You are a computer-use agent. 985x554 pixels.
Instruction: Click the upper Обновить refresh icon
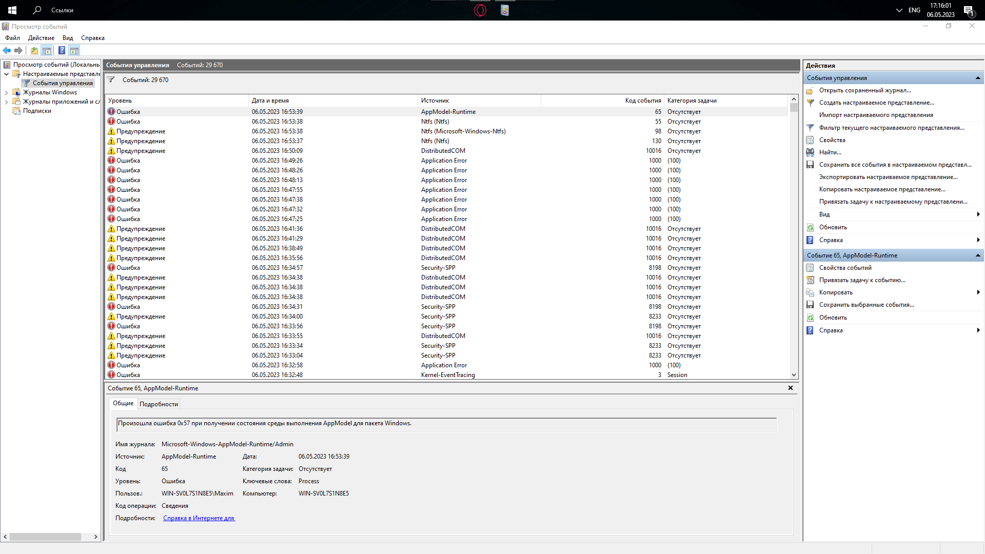point(810,227)
